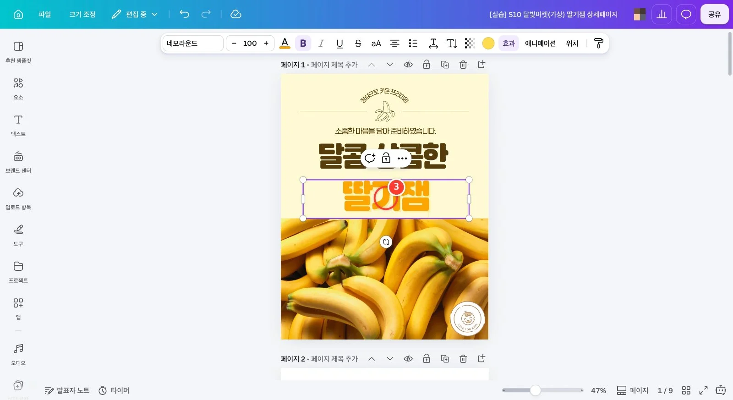The height and width of the screenshot is (400, 733).
Task: Open the analytics chart icon
Action: 662,14
